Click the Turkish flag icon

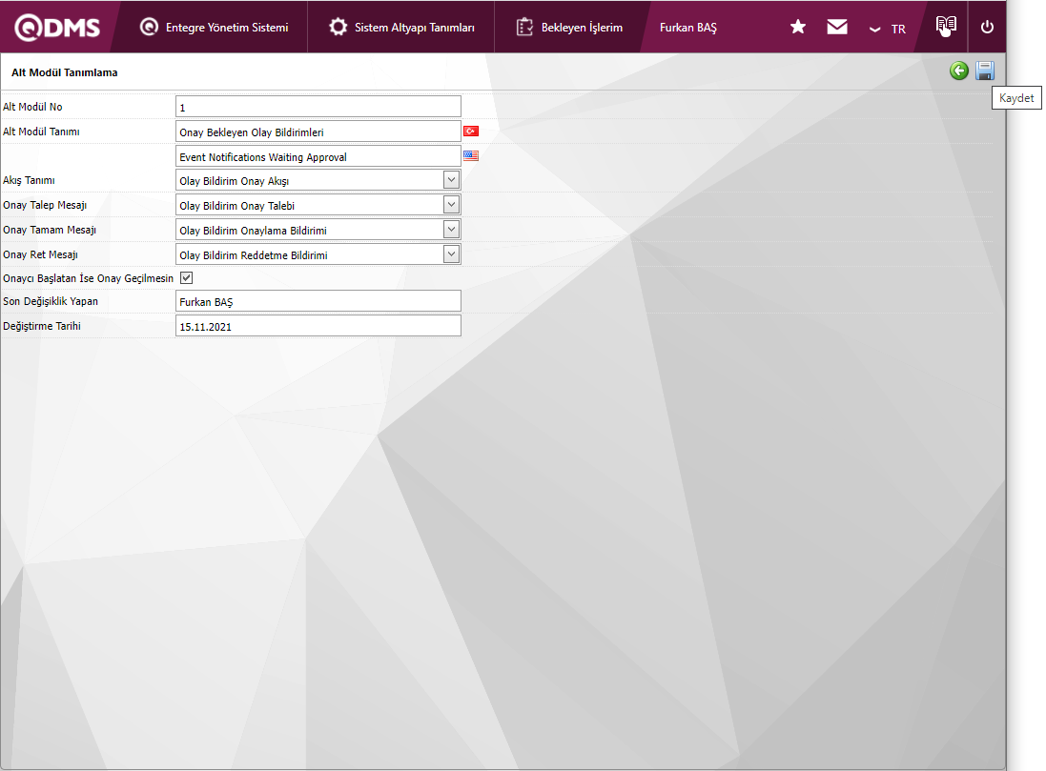coord(471,131)
